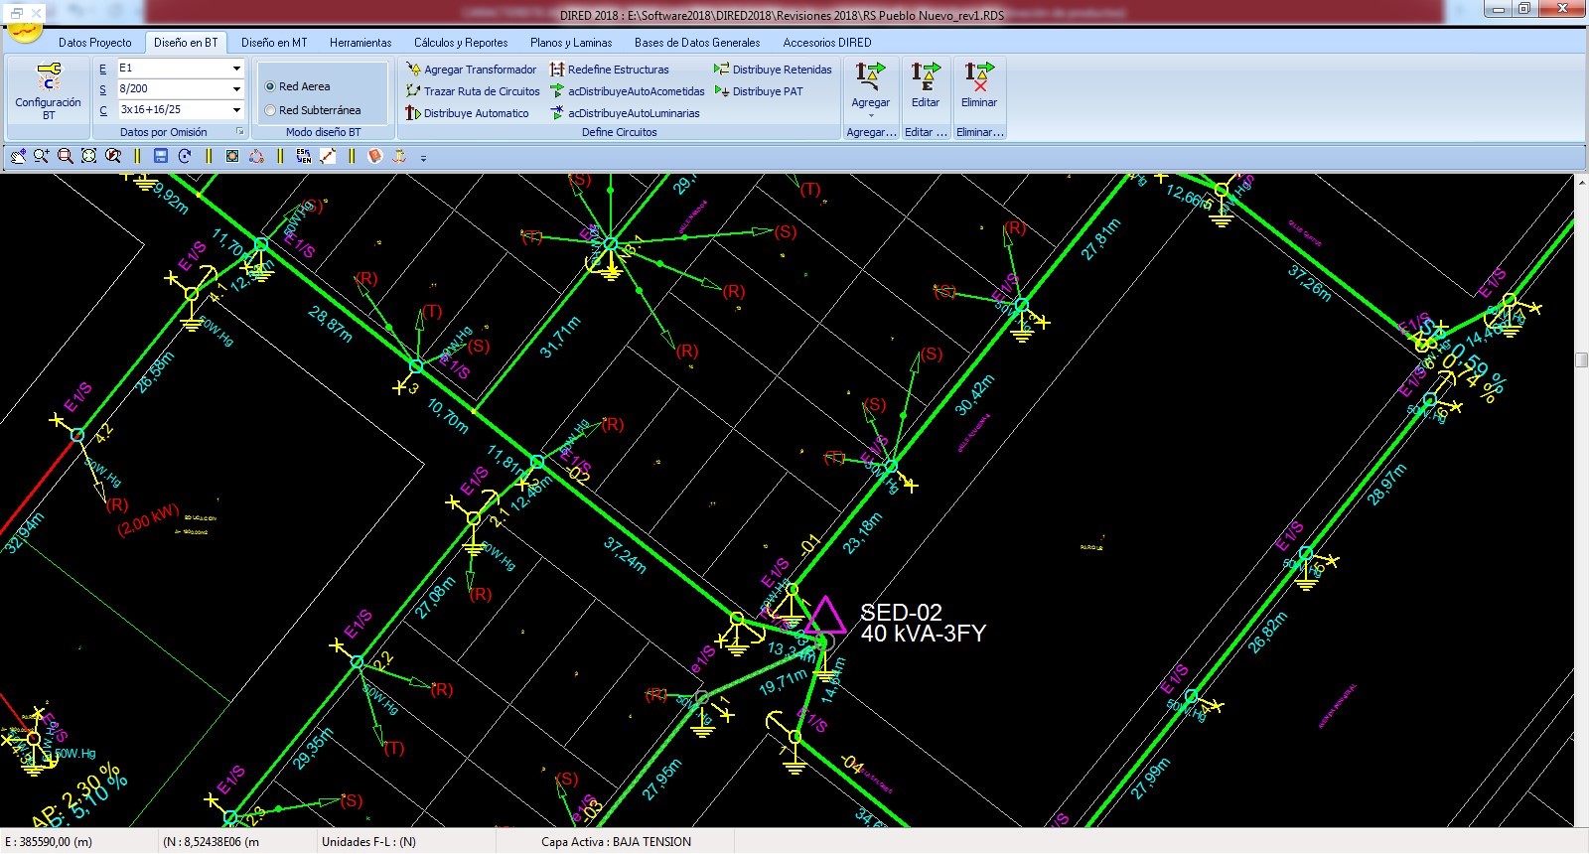The width and height of the screenshot is (1589, 854).
Task: Click the SED-02 transformer triangle symbol
Action: pyautogui.click(x=823, y=618)
